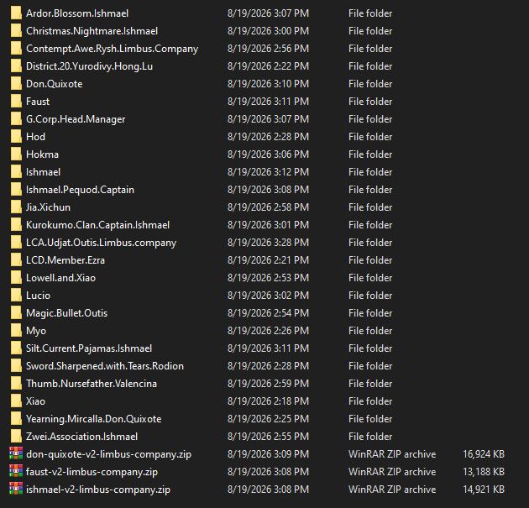Select the Hokma folder name
The height and width of the screenshot is (508, 529).
(42, 154)
